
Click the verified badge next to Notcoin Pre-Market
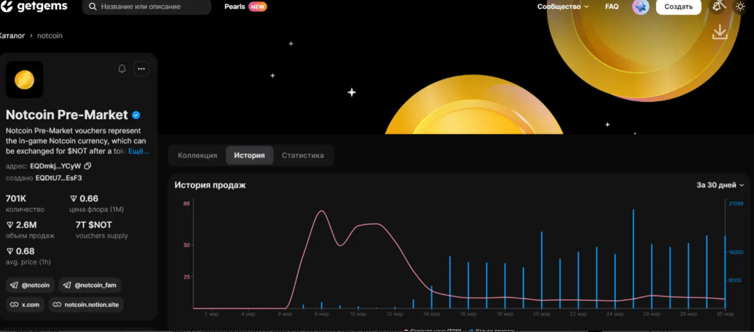pyautogui.click(x=136, y=115)
